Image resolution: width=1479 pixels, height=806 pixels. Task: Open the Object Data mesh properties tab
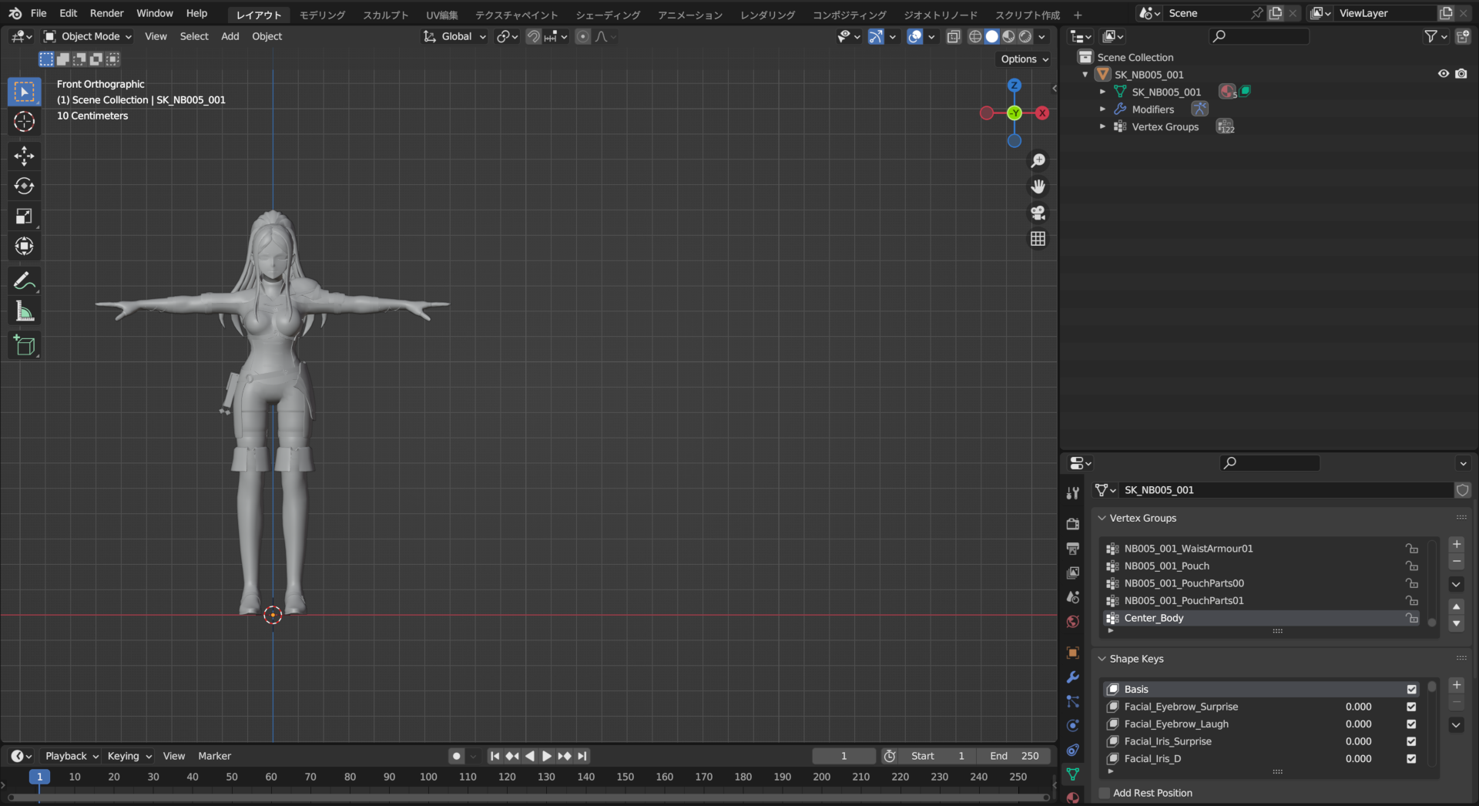1072,774
